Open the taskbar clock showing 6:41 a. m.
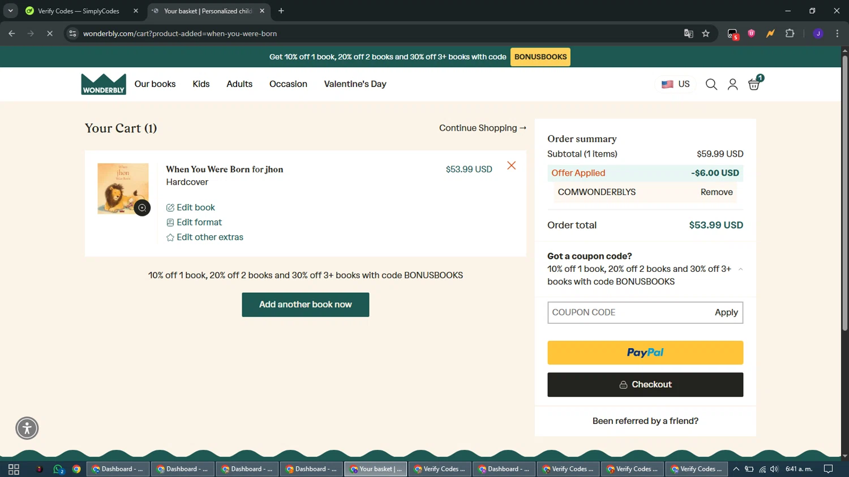Viewport: 849px width, 477px height. (x=799, y=469)
